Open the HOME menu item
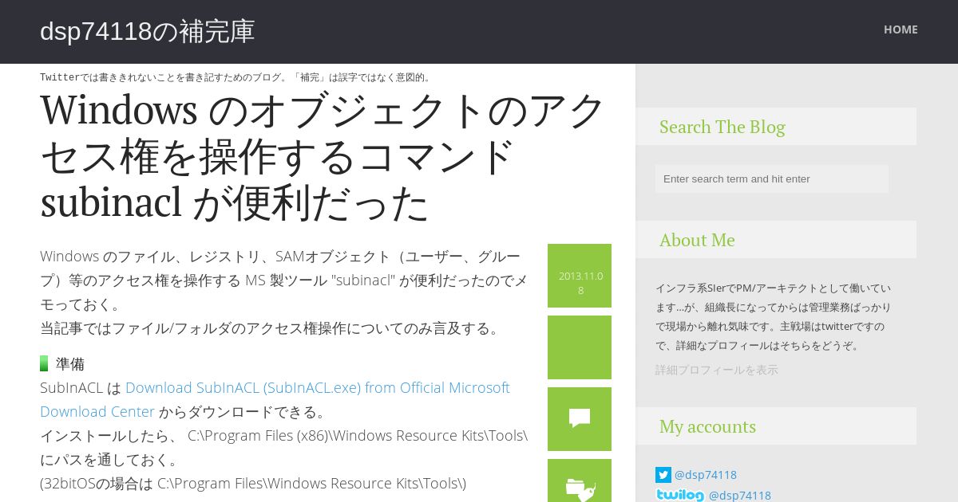The height and width of the screenshot is (502, 958). (x=901, y=29)
